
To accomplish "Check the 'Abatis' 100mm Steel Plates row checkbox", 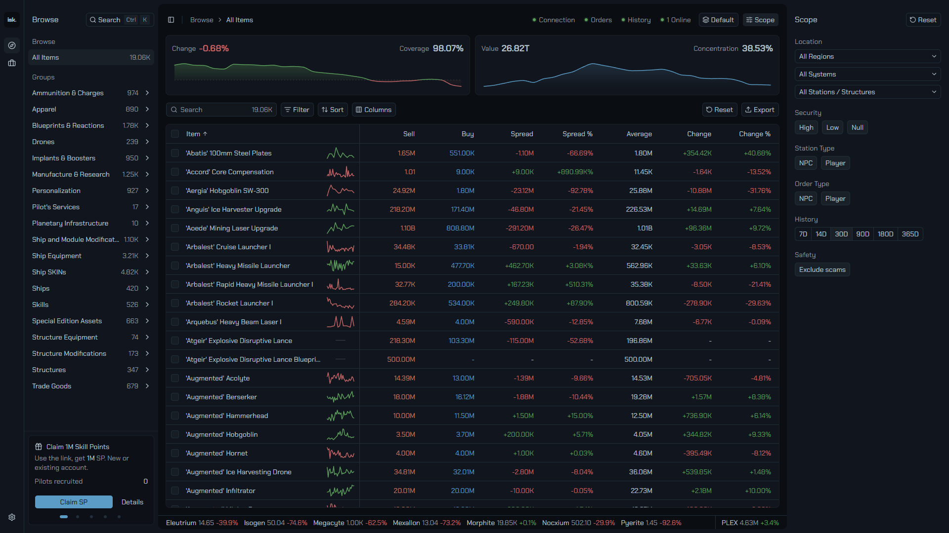I will coord(175,153).
